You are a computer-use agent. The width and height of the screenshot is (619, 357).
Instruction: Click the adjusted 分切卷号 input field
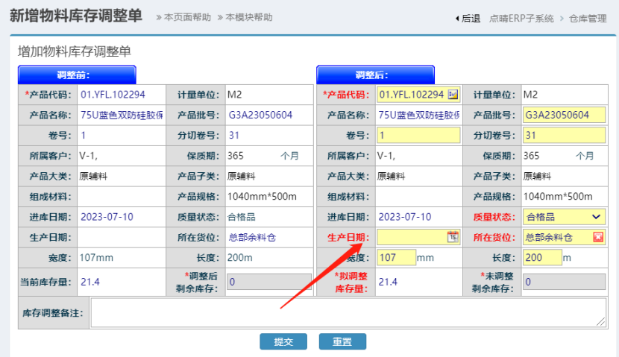(564, 136)
